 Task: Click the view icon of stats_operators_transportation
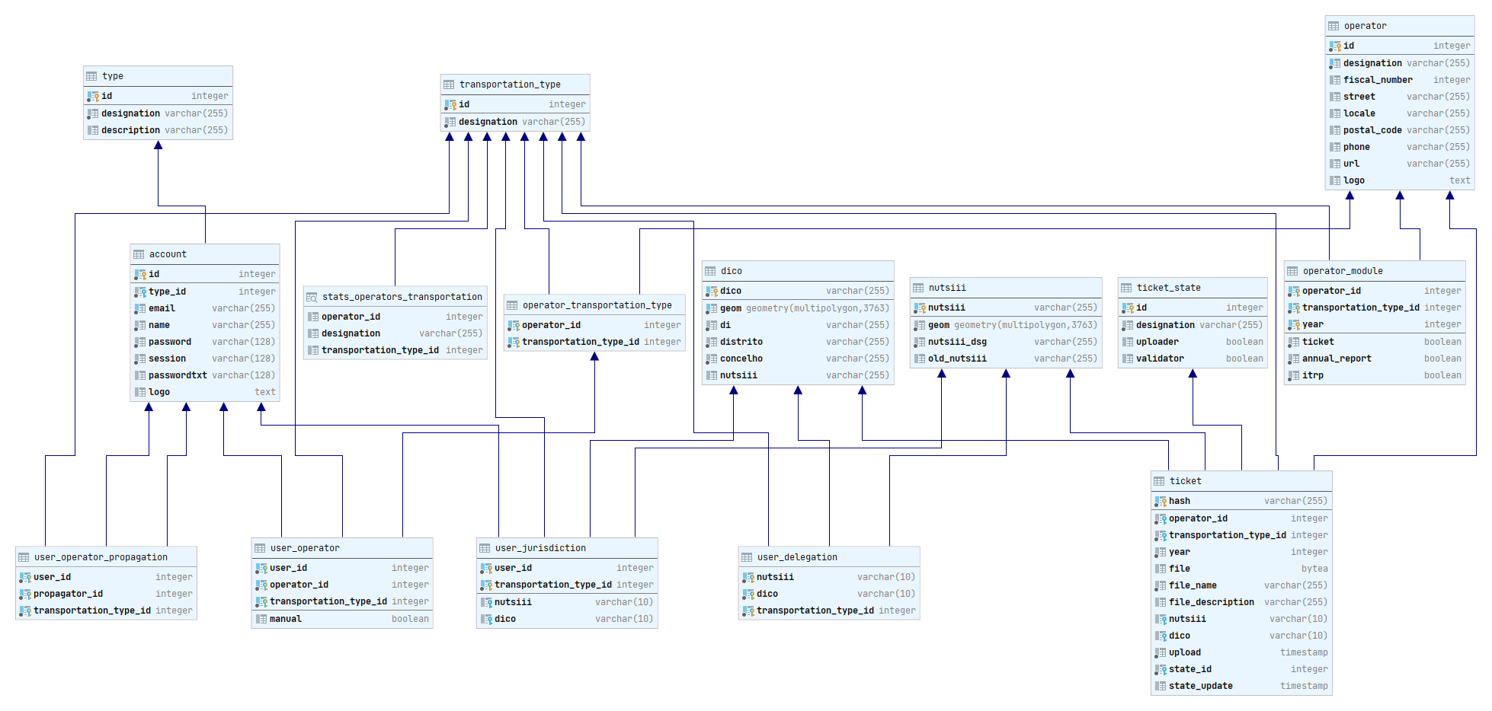click(312, 297)
